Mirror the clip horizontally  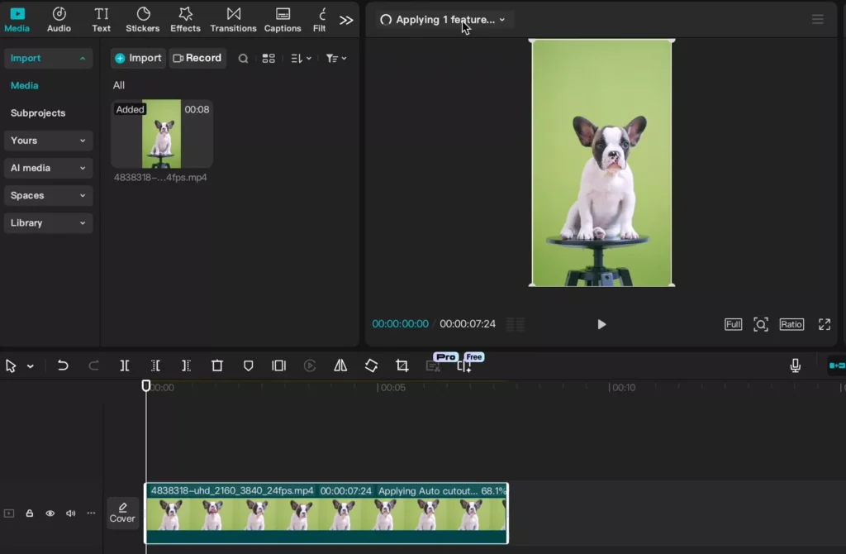point(340,365)
